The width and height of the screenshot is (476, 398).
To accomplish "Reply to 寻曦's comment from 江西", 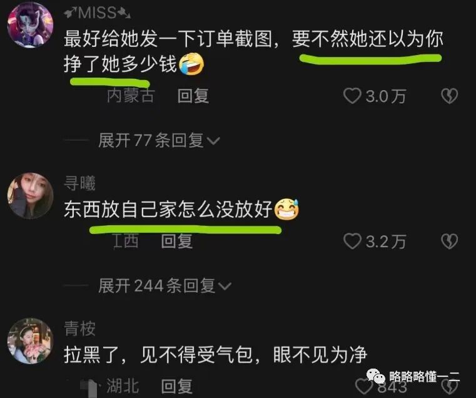I will click(176, 241).
